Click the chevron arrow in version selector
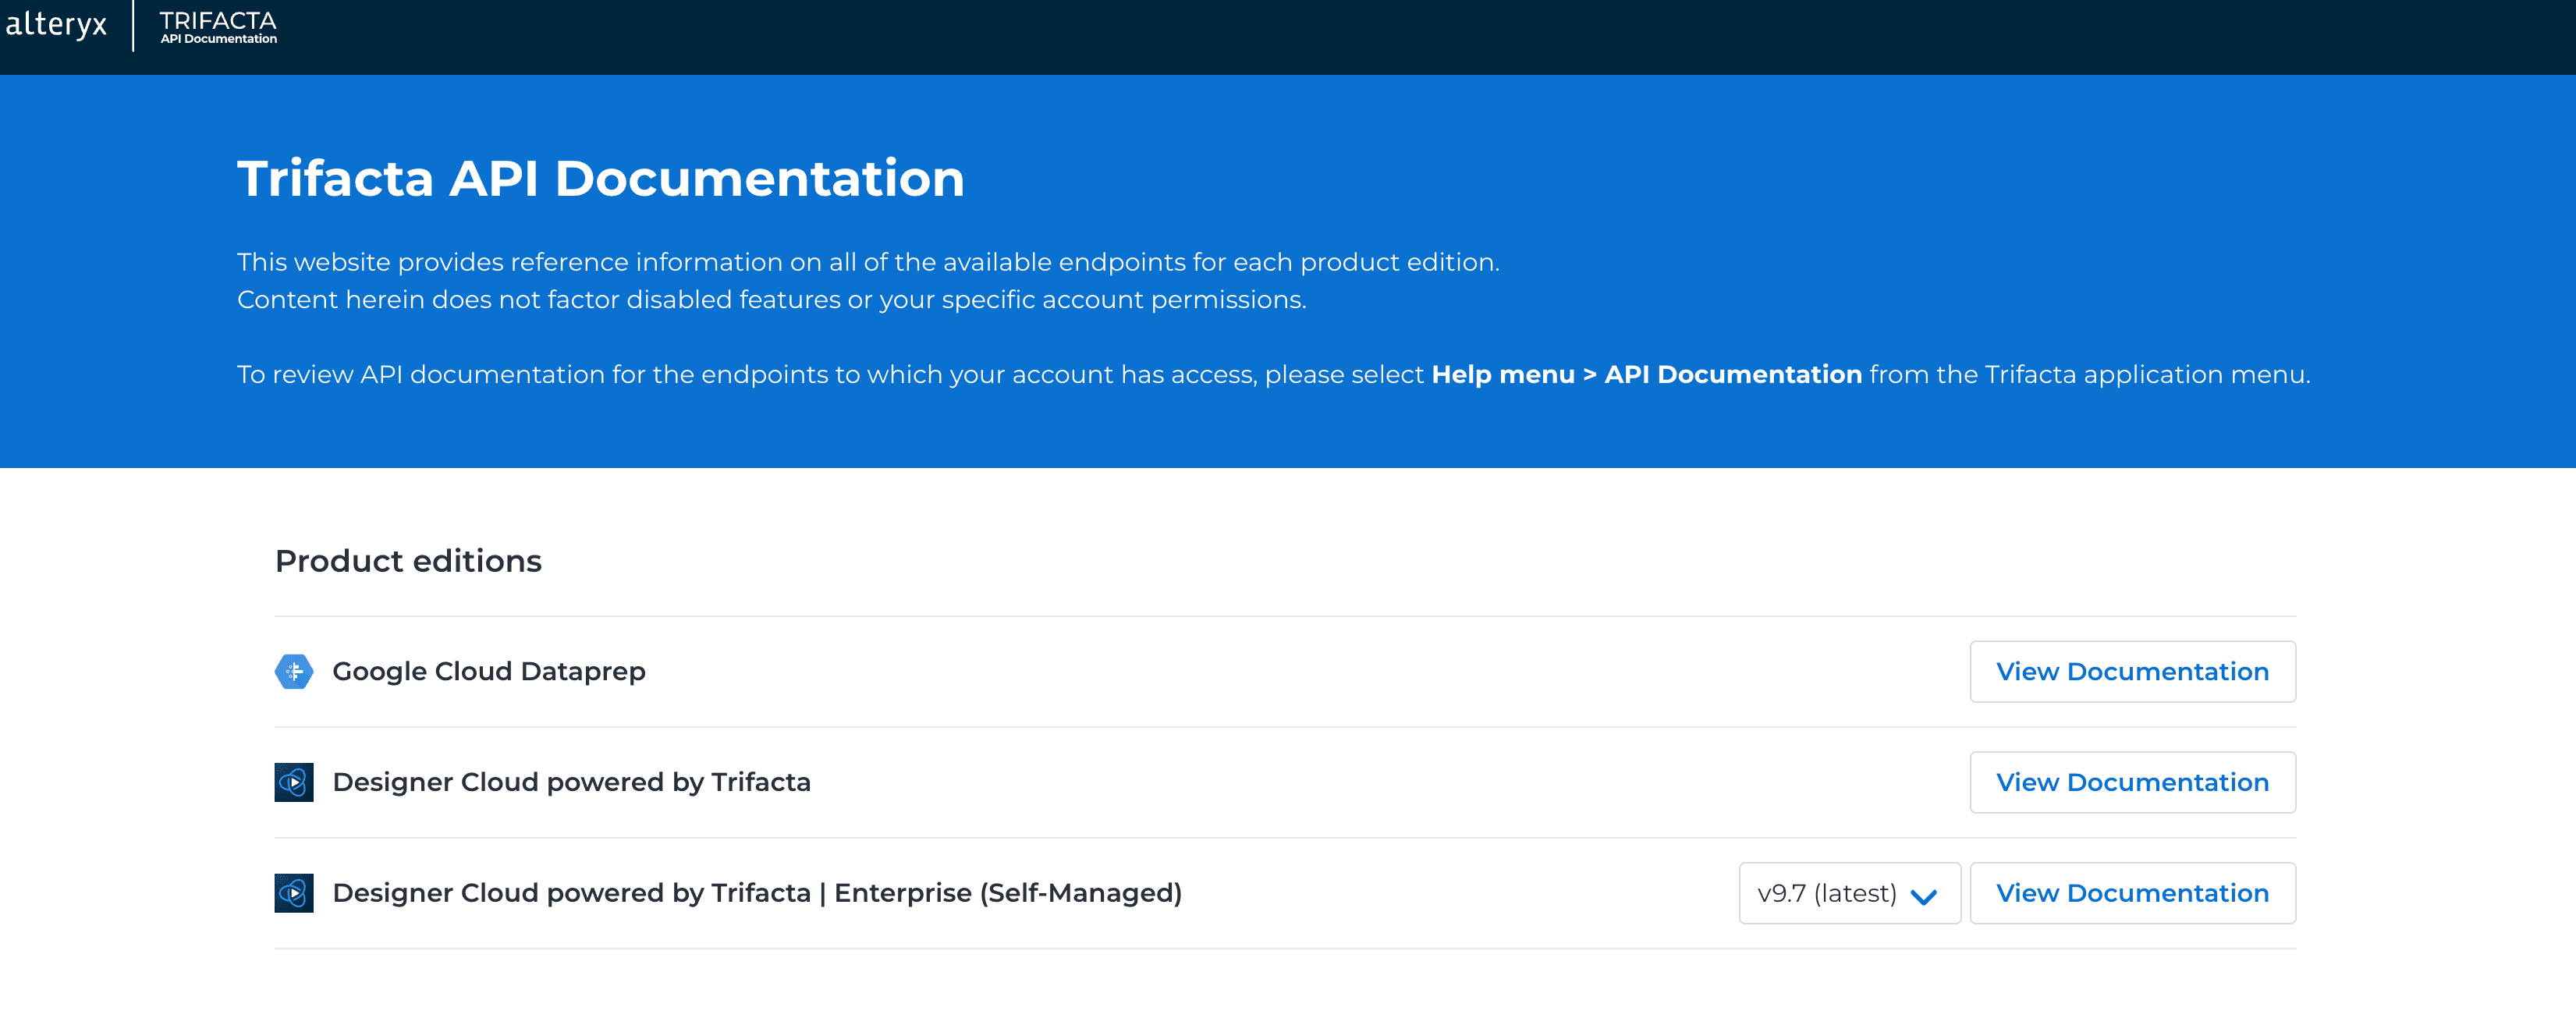Image resolution: width=2576 pixels, height=1011 pixels. tap(1923, 897)
